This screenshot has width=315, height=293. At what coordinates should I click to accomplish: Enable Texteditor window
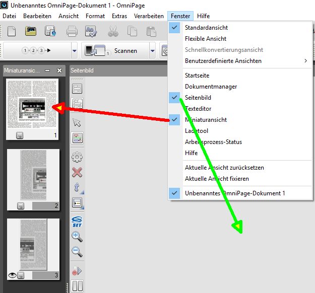tap(240, 109)
